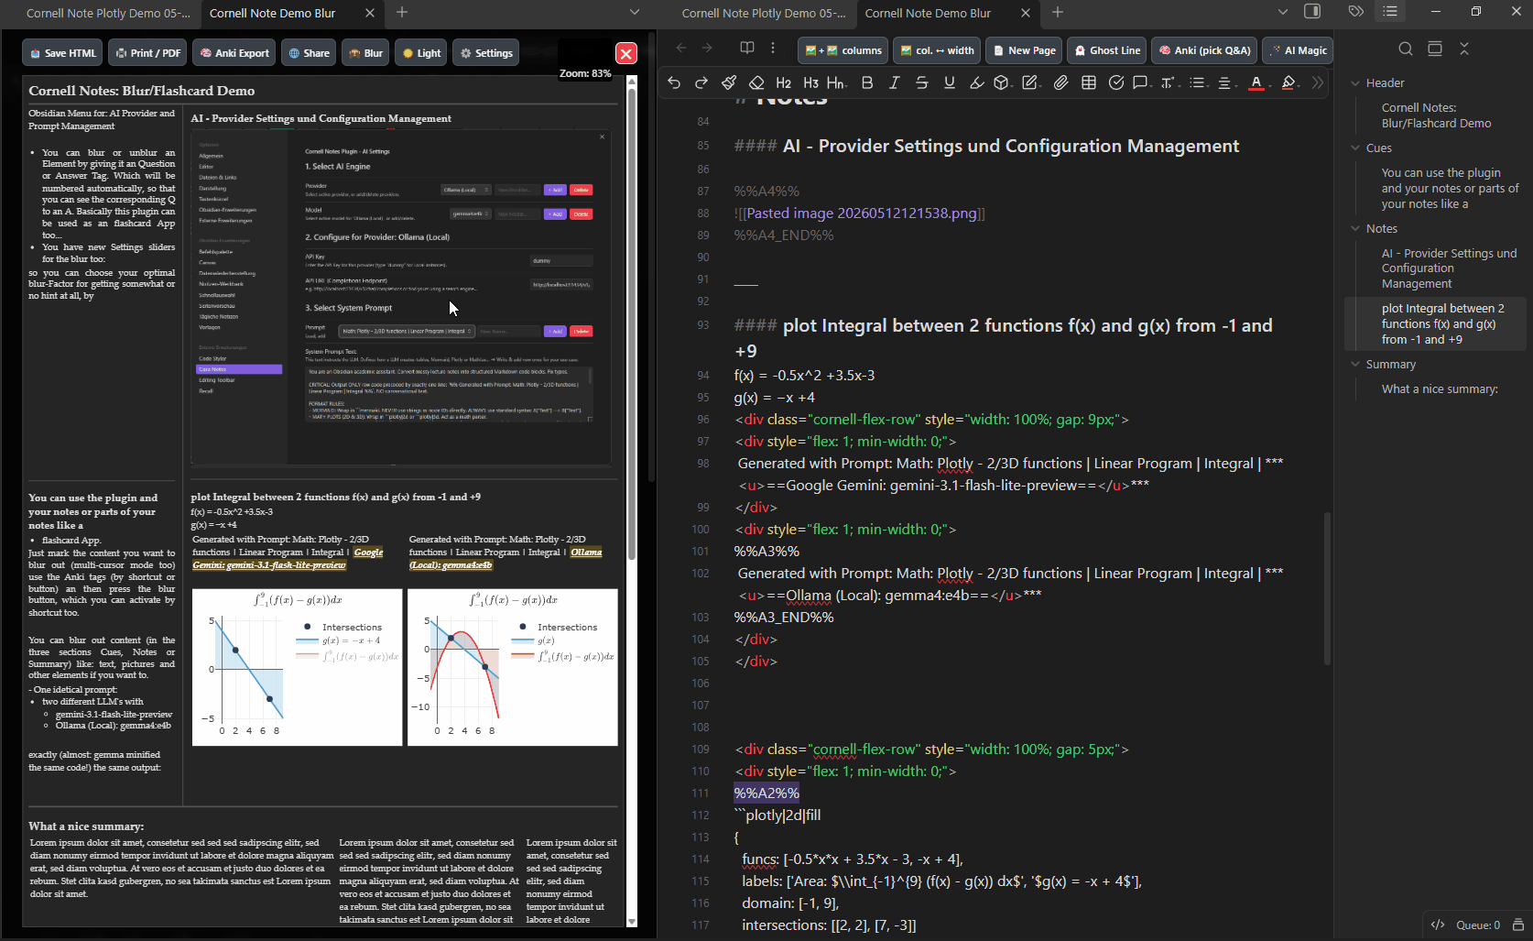The height and width of the screenshot is (941, 1533).
Task: Insert a table with the grid icon
Action: pyautogui.click(x=1089, y=82)
